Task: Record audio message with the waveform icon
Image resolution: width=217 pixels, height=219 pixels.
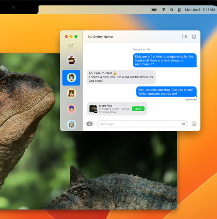Action: click(183, 124)
